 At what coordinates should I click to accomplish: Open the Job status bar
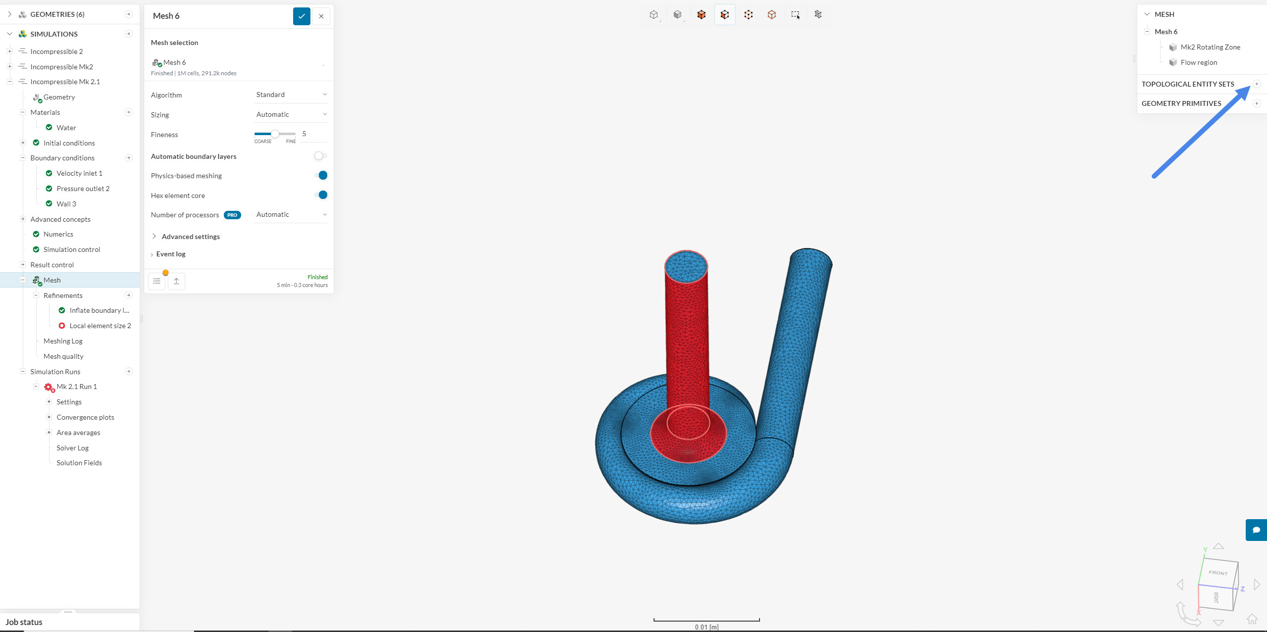(x=70, y=622)
